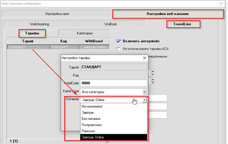This screenshot has height=144, width=228.
Task: Select the СТАНДАРТ tariff row
Action: pyautogui.click(x=28, y=47)
